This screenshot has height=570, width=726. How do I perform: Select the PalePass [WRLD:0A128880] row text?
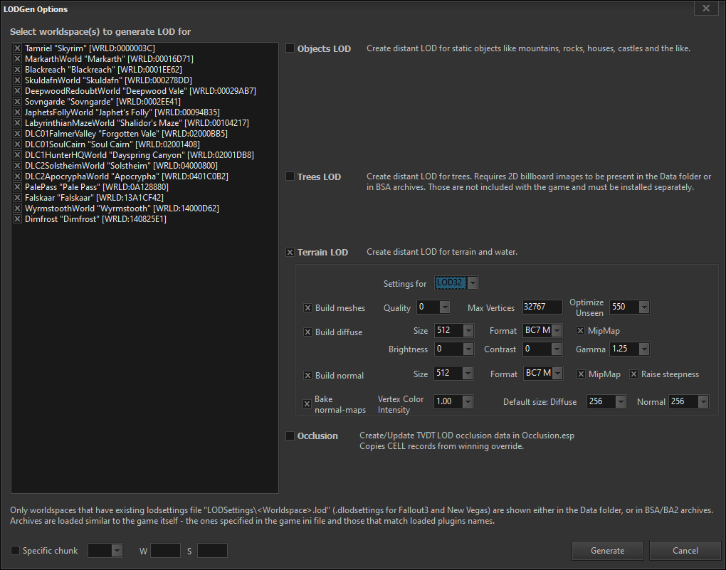coord(97,186)
